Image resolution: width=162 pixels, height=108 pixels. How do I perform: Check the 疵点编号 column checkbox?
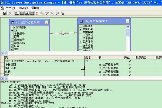tap(12, 40)
